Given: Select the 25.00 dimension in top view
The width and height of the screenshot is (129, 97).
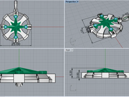Looking at the screenshot, I should tap(16, 44).
